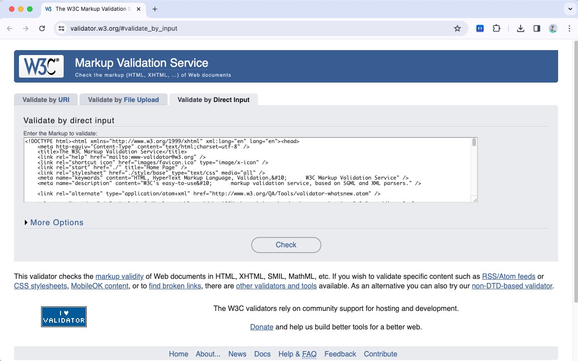The width and height of the screenshot is (578, 361).
Task: Open Help & FAQ in footer menu
Action: pyautogui.click(x=298, y=354)
